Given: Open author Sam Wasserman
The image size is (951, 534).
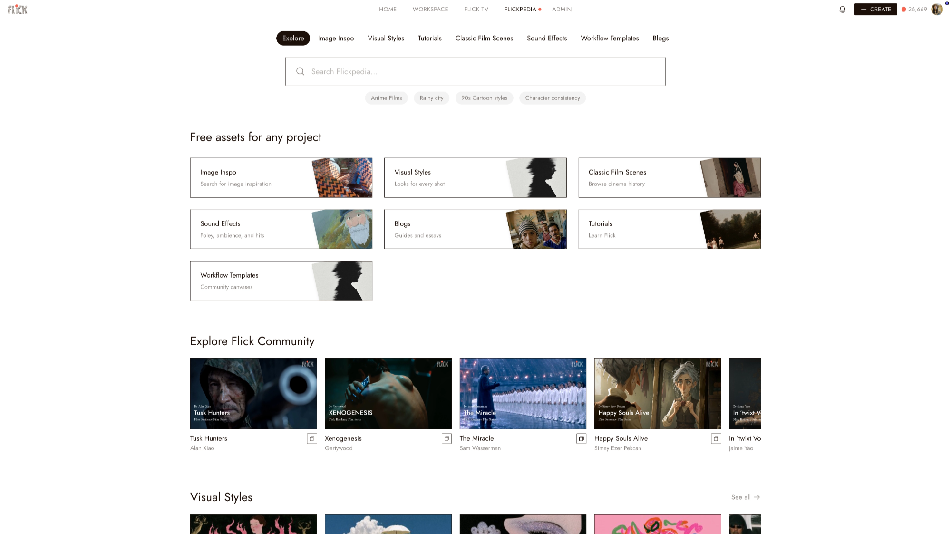Looking at the screenshot, I should 480,448.
